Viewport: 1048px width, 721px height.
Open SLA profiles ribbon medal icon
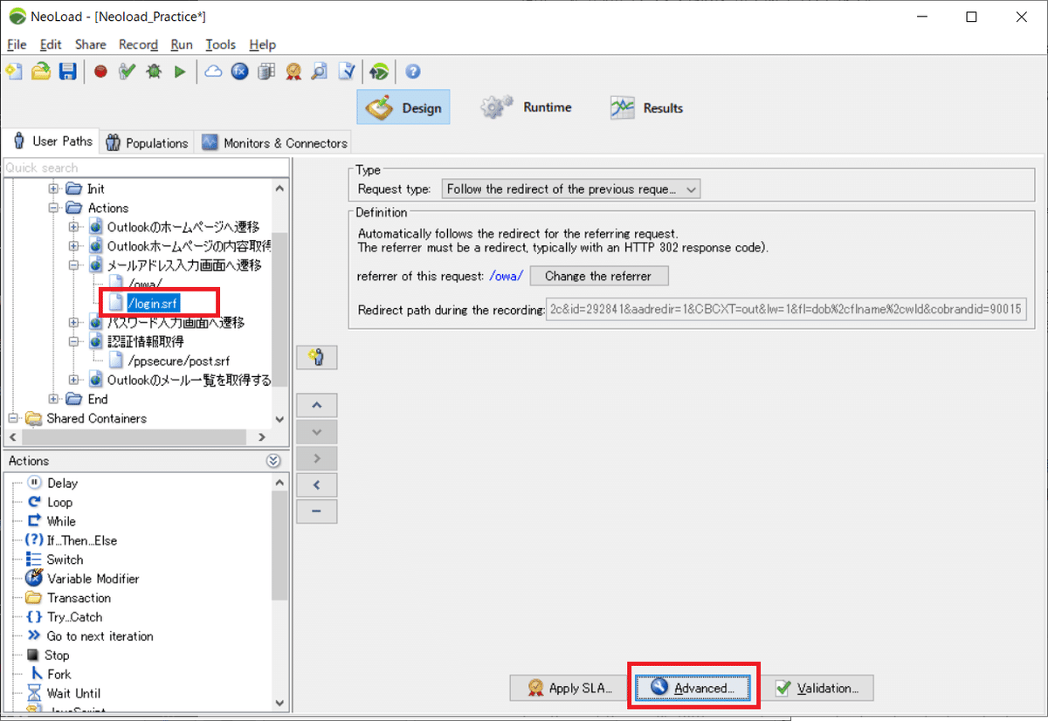click(293, 72)
